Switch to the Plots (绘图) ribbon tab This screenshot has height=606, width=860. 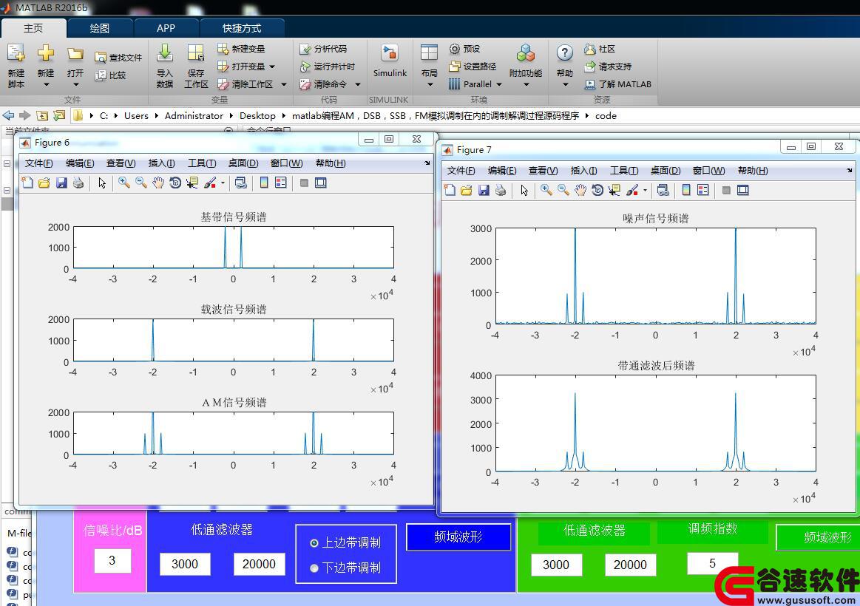pos(99,28)
